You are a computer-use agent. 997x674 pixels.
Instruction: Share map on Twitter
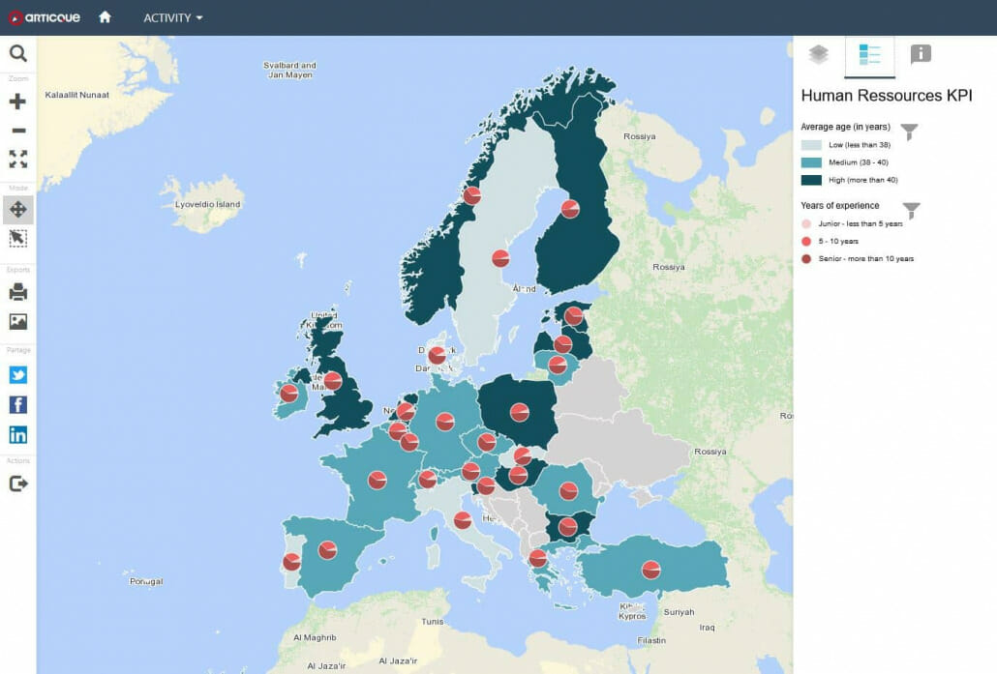pyautogui.click(x=17, y=375)
